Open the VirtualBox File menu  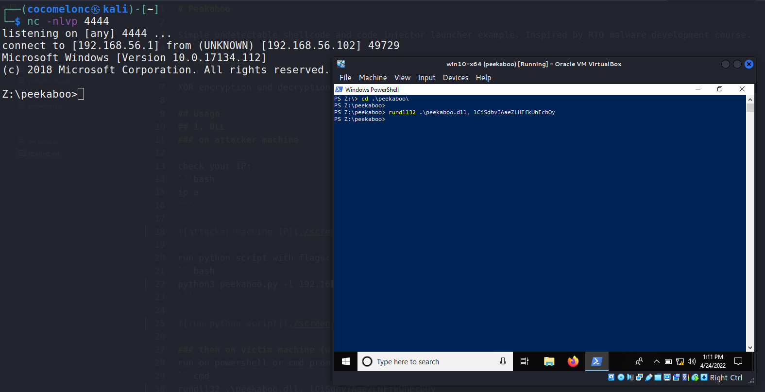tap(345, 78)
